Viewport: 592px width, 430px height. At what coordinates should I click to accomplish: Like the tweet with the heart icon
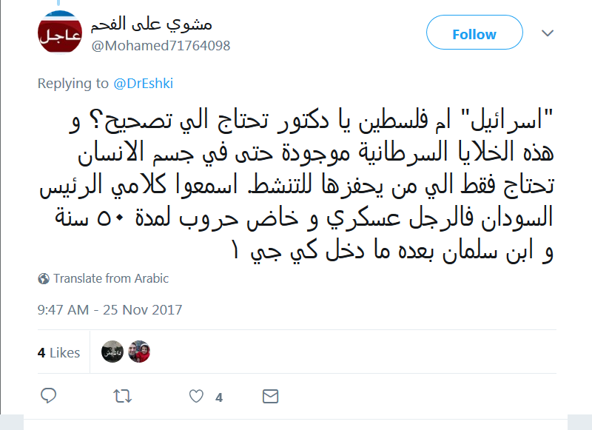point(196,397)
